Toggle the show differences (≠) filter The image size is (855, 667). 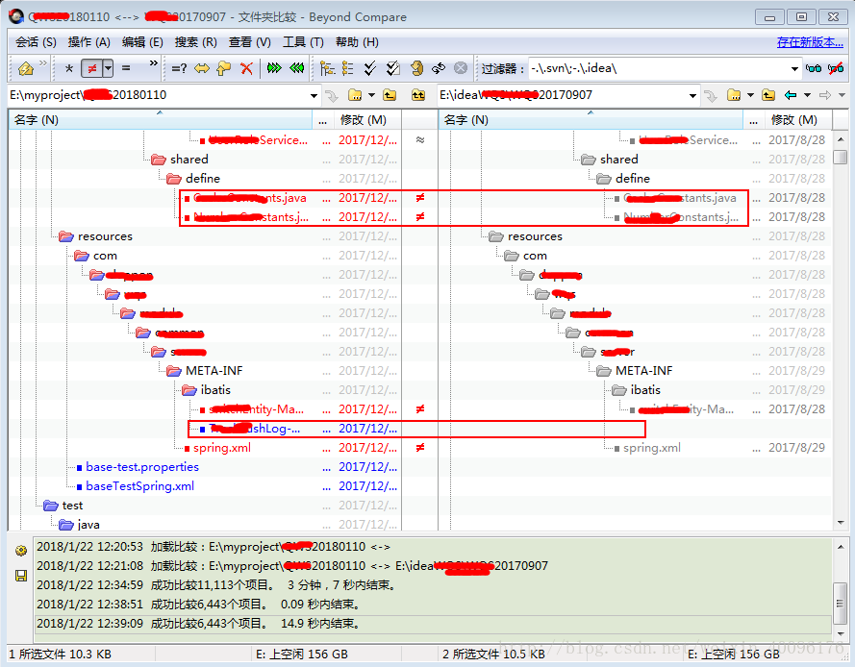[91, 68]
